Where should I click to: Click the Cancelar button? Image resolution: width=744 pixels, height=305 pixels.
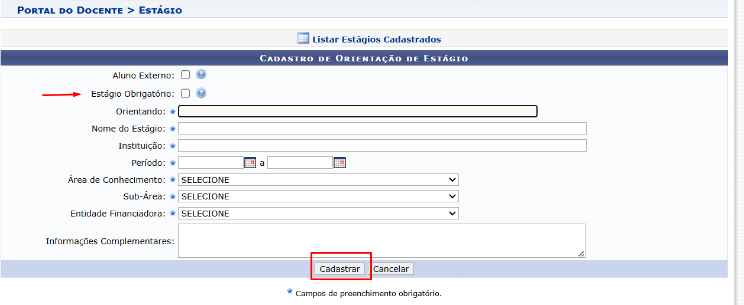(391, 269)
